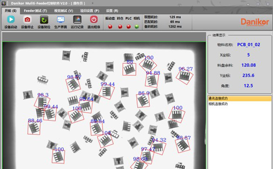The width and height of the screenshot is (273, 169).
Task: Click the 退出程序 (exit program) power icon
Action: click(94, 19)
